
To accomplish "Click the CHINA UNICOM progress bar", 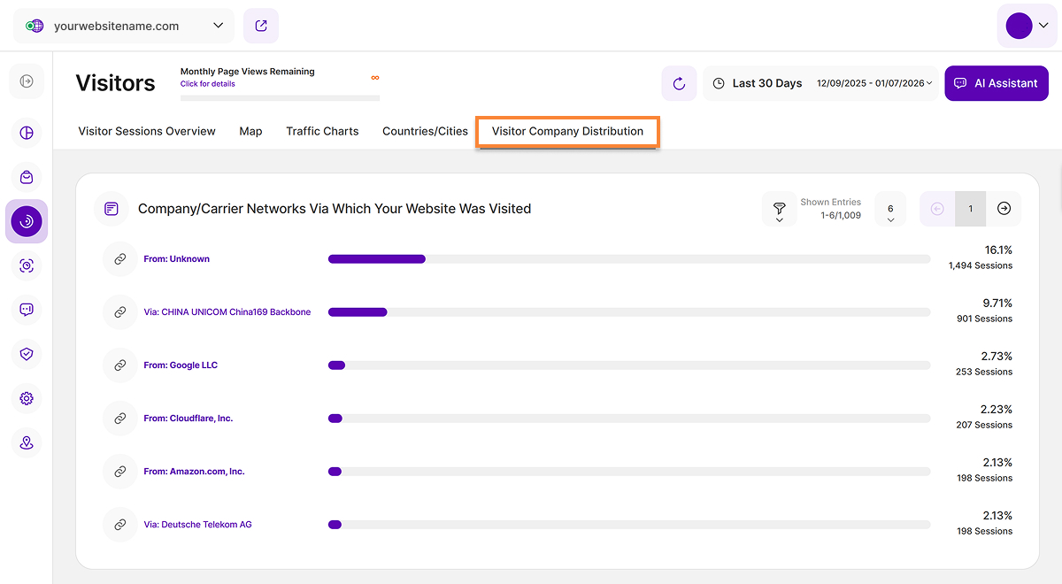I will [628, 312].
